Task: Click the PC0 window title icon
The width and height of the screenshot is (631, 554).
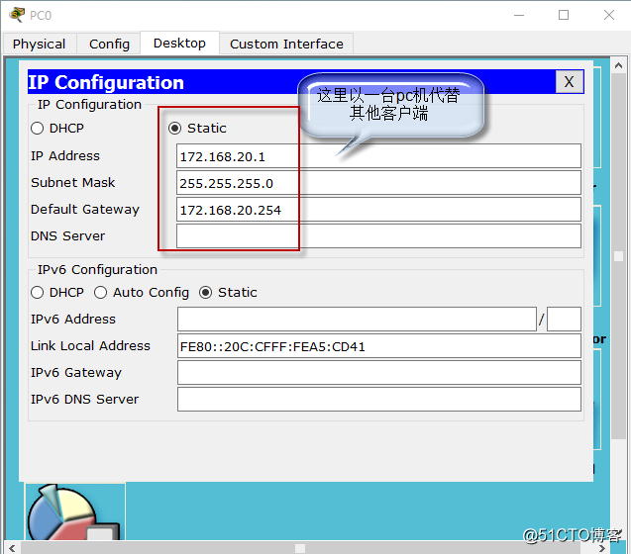Action: pos(17,15)
